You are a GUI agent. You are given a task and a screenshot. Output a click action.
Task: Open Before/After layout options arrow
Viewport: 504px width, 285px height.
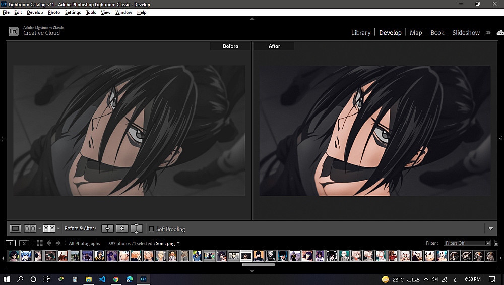[58, 229]
